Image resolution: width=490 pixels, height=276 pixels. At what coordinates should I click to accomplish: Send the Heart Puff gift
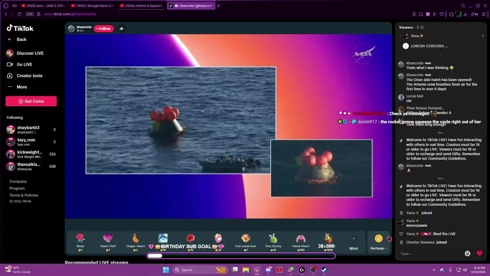click(x=108, y=242)
